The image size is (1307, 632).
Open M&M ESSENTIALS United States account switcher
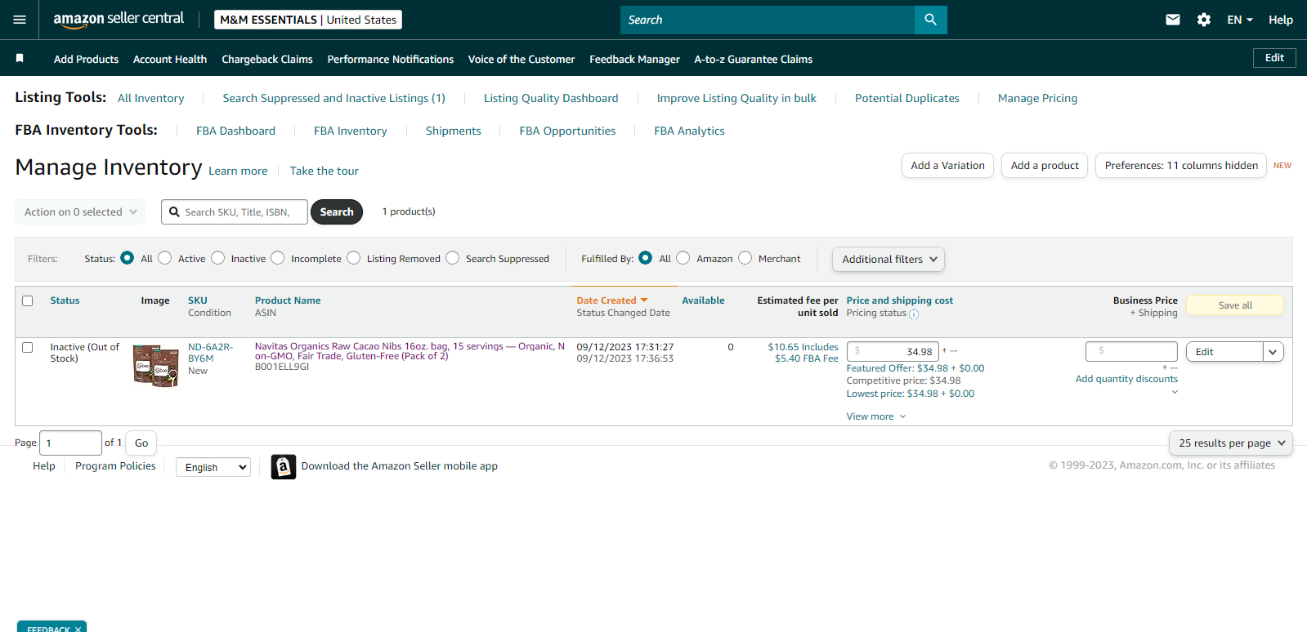click(x=308, y=20)
